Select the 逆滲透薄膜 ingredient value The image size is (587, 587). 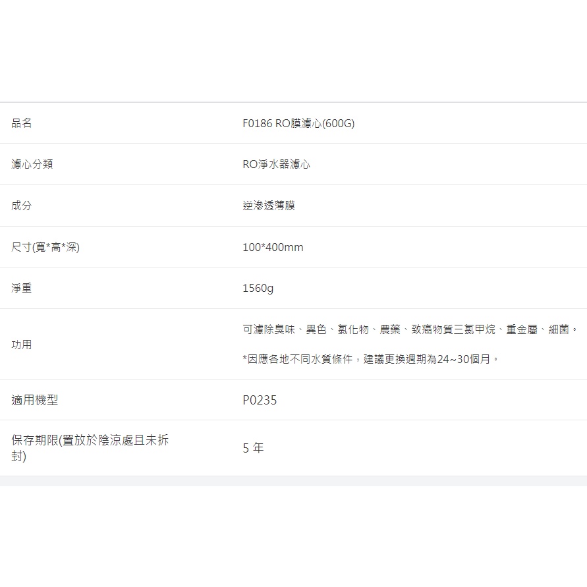(269, 206)
